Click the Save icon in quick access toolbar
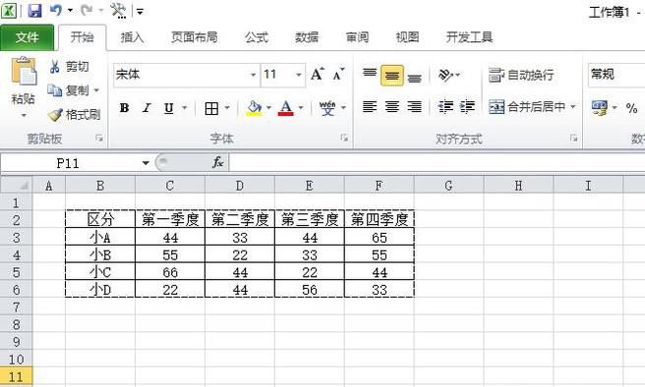This screenshot has width=645, height=387. point(34,11)
